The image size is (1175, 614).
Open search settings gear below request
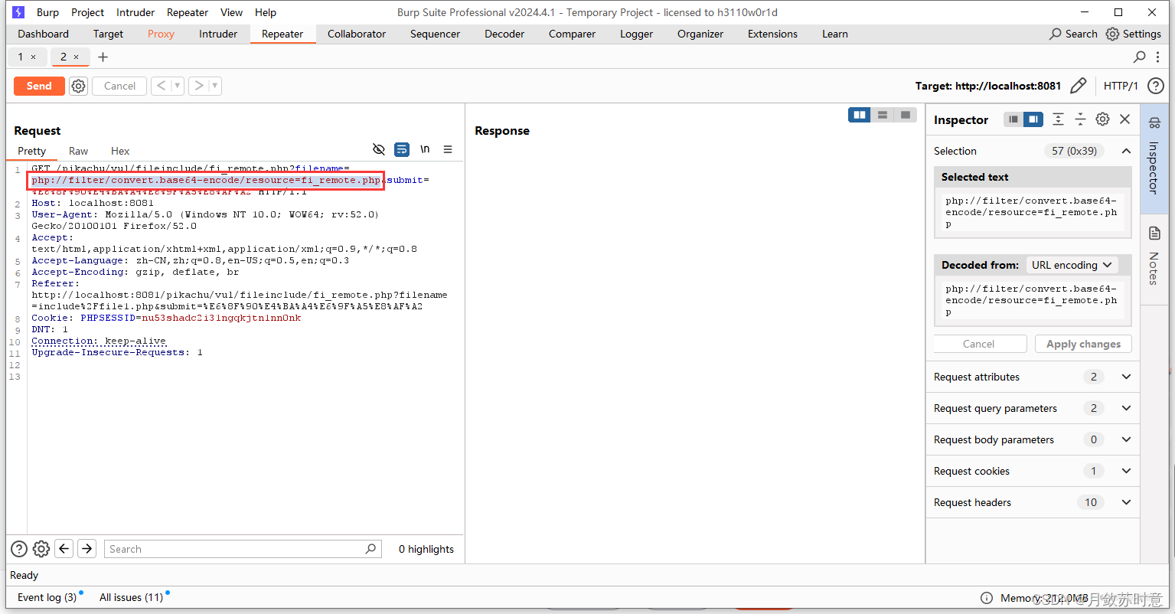41,549
